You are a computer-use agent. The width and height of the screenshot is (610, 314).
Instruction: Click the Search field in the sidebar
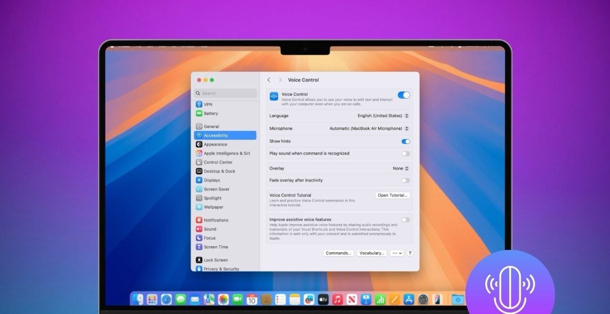pos(225,93)
